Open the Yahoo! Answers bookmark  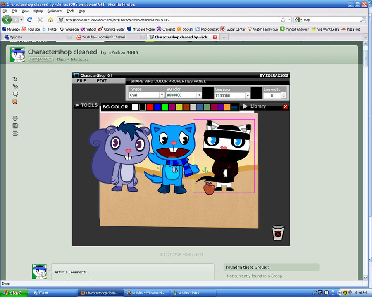(x=294, y=29)
